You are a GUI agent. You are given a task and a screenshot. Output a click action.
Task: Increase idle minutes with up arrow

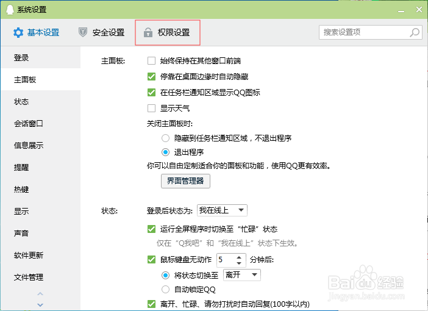coord(239,257)
